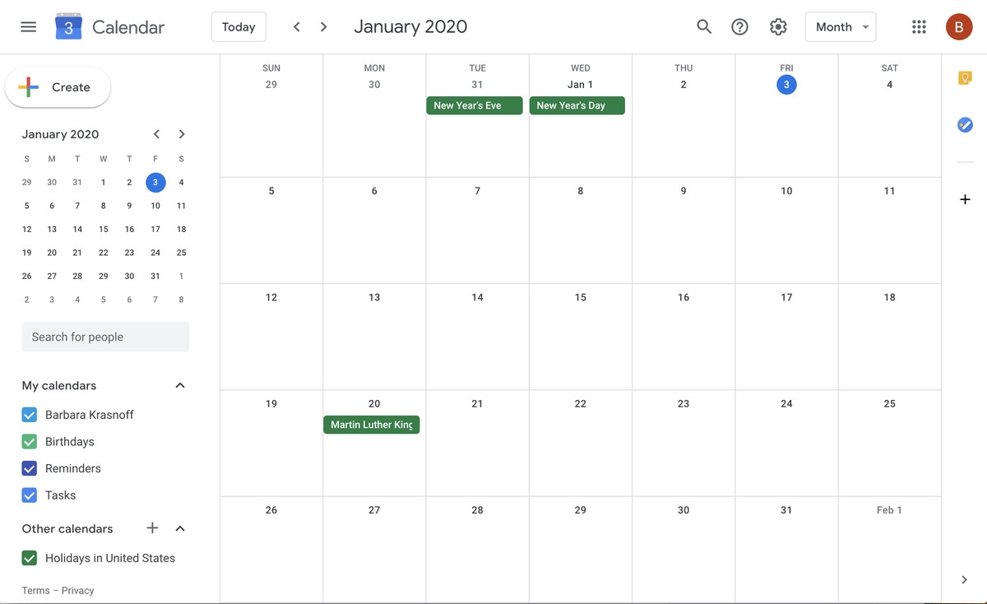This screenshot has width=987, height=604.
Task: Uncheck the Birthdays calendar
Action: point(30,442)
